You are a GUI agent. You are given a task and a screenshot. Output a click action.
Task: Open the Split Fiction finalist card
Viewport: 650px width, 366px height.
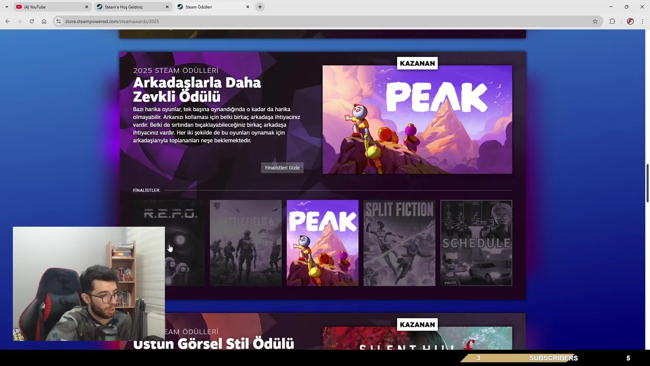point(399,243)
